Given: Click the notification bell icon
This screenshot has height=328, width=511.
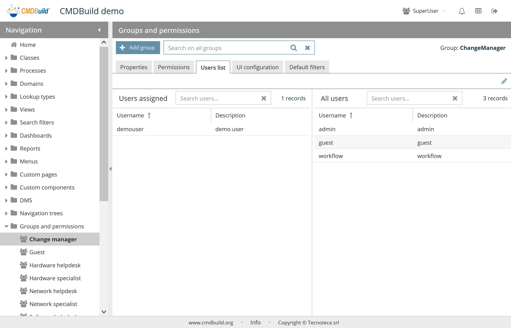Looking at the screenshot, I should coord(462,11).
